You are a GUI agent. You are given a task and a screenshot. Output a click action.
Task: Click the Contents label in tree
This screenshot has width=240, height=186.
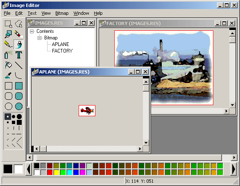(x=45, y=31)
